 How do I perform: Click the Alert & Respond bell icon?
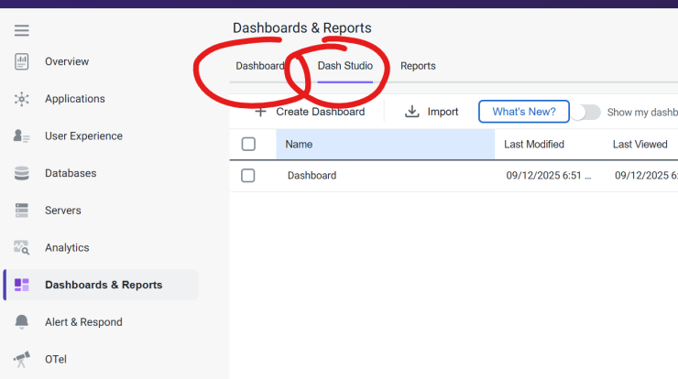[x=22, y=322]
